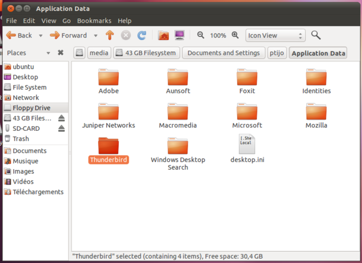Select the Microsoft folder icon
The width and height of the screenshot is (362, 263).
[247, 112]
